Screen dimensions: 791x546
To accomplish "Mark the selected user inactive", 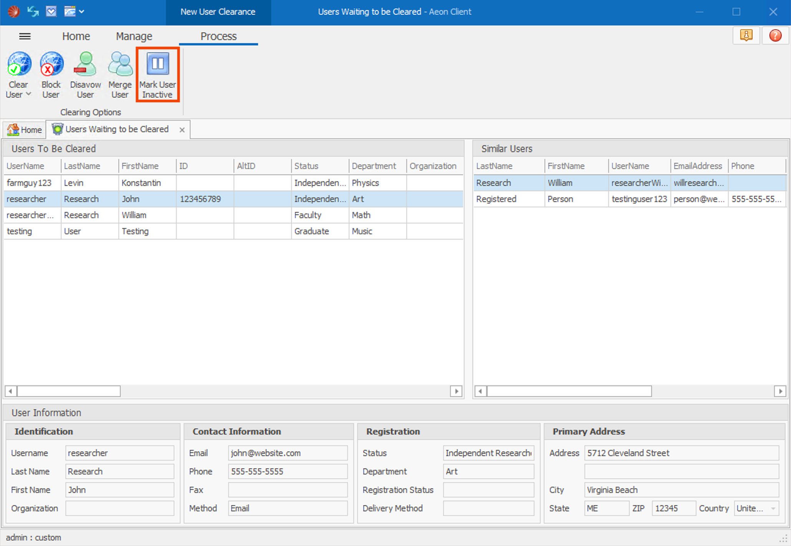I will pyautogui.click(x=157, y=74).
